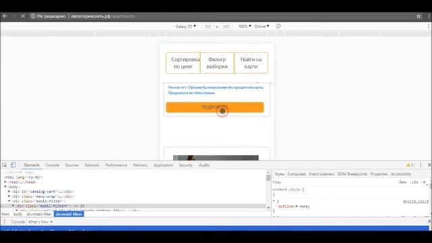Toggle :hov element state panel

click(x=402, y=182)
